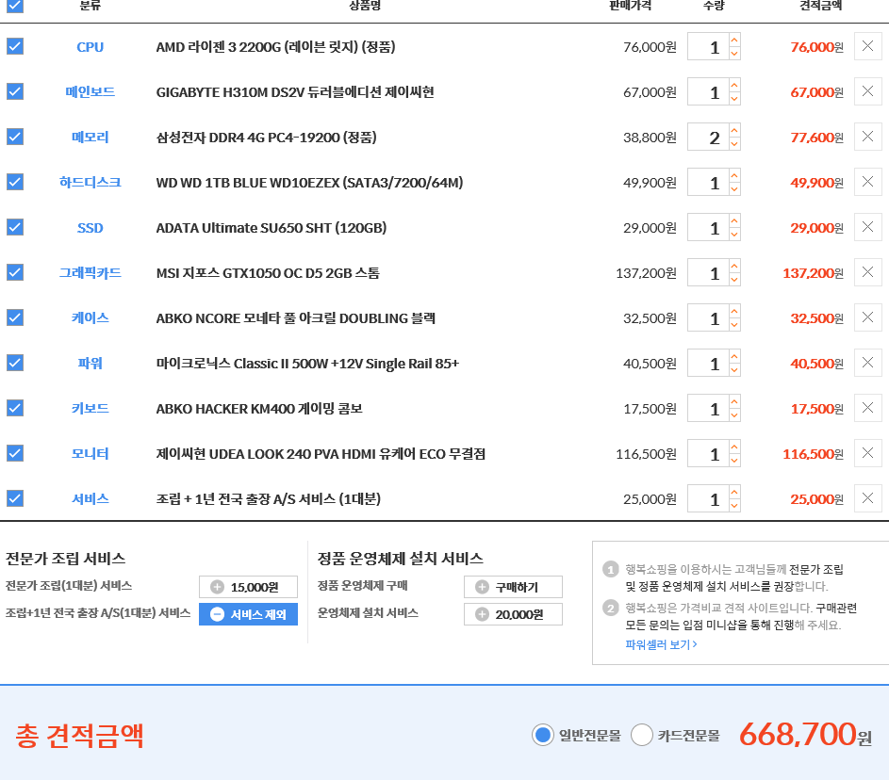This screenshot has height=780, width=889.
Task: Click the 메인보드 quantity input field
Action: [708, 91]
